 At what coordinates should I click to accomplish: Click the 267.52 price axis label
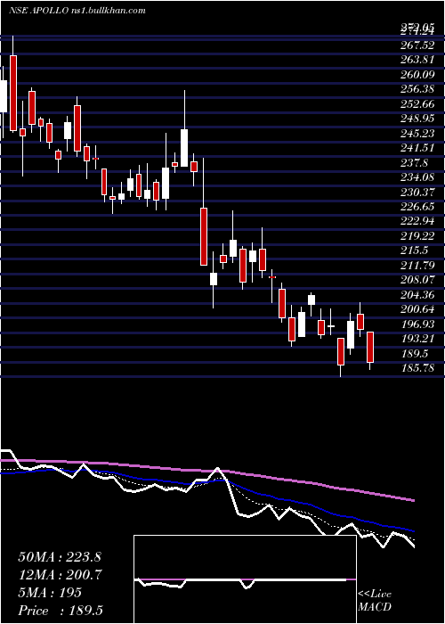point(417,45)
